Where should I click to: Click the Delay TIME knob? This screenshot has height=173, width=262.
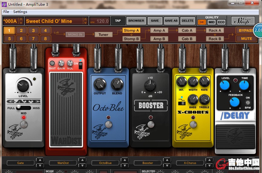pos(244,85)
